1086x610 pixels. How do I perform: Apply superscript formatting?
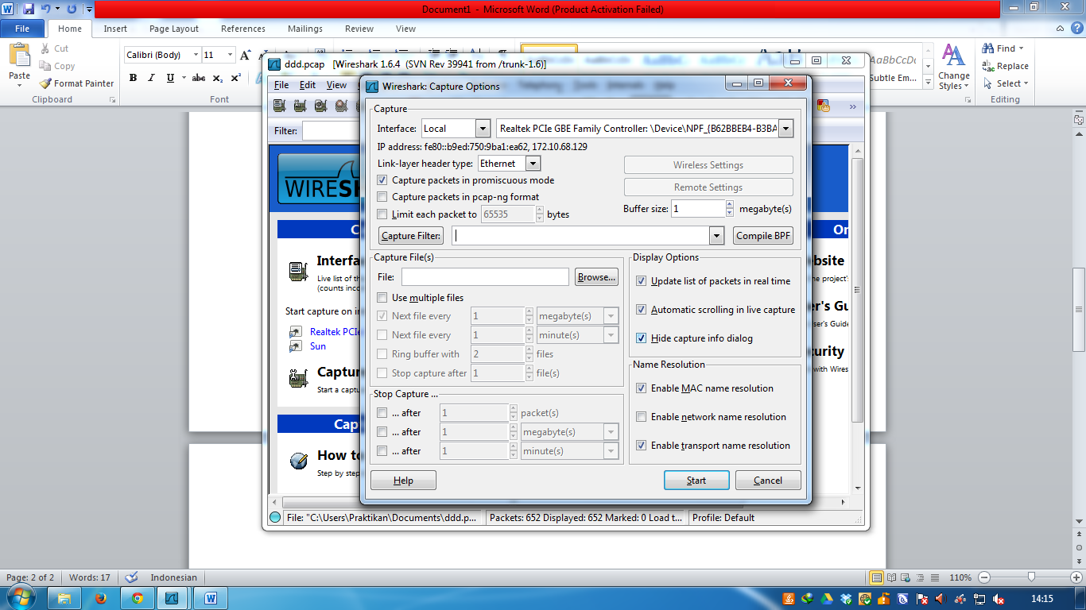[x=235, y=78]
